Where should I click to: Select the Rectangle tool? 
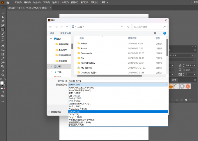click(3, 29)
